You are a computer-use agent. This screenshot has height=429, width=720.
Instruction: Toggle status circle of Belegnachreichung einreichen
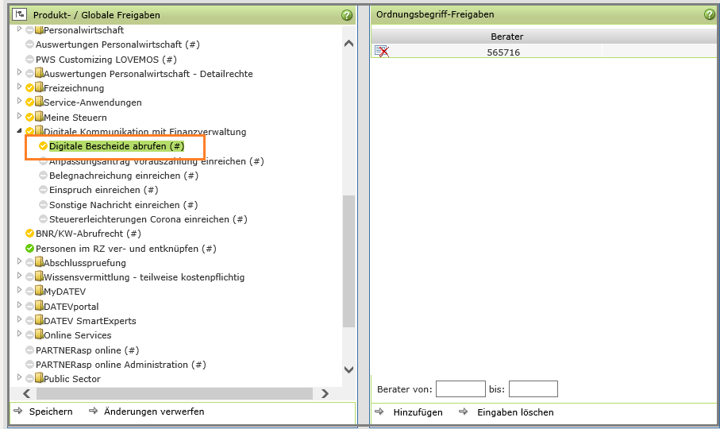(x=43, y=176)
